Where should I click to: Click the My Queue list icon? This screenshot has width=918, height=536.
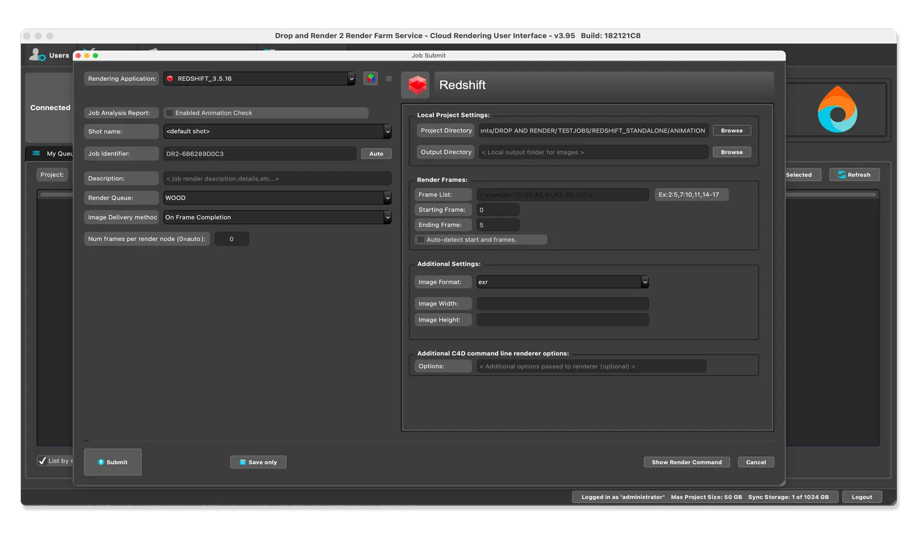click(x=36, y=153)
